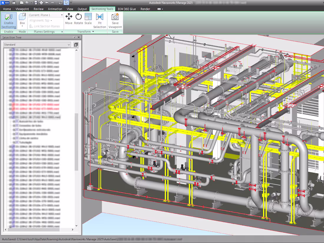Click the Open file icon in Quick Access Toolbar
This screenshot has width=324, height=243.
28,3
